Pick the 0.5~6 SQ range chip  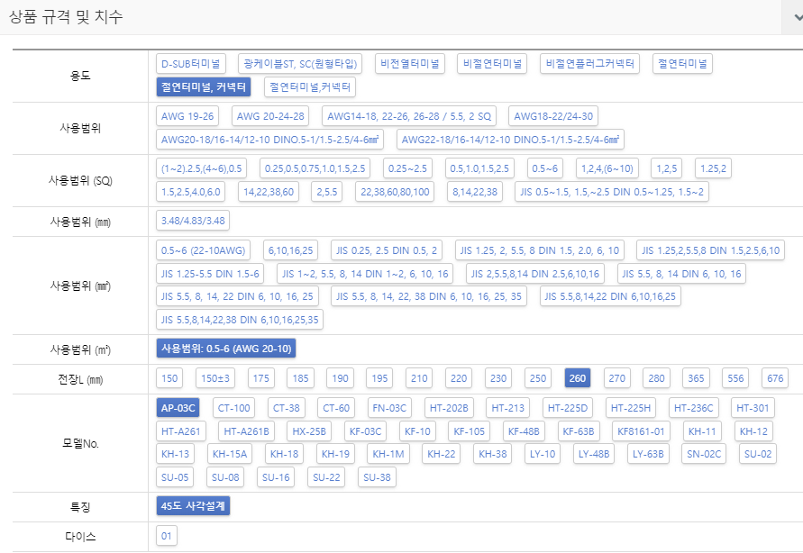545,168
